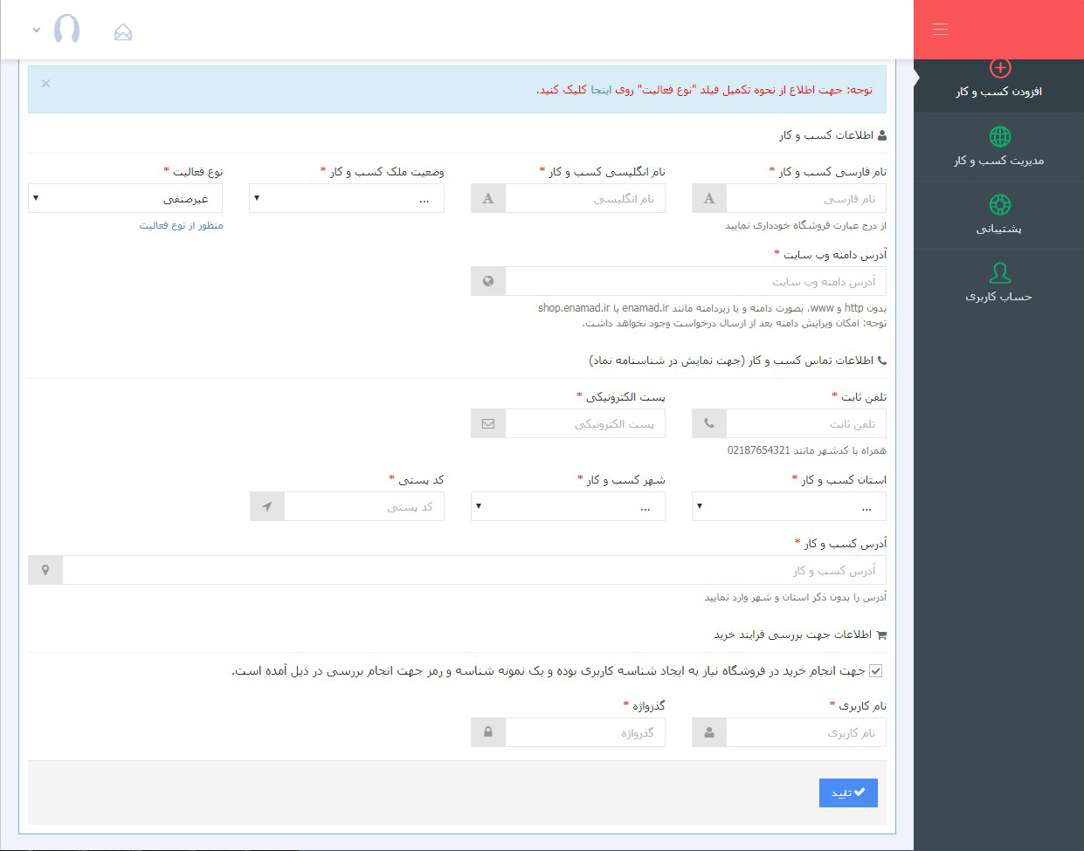Open the مدیریت کسب و کار menu item

tap(998, 148)
